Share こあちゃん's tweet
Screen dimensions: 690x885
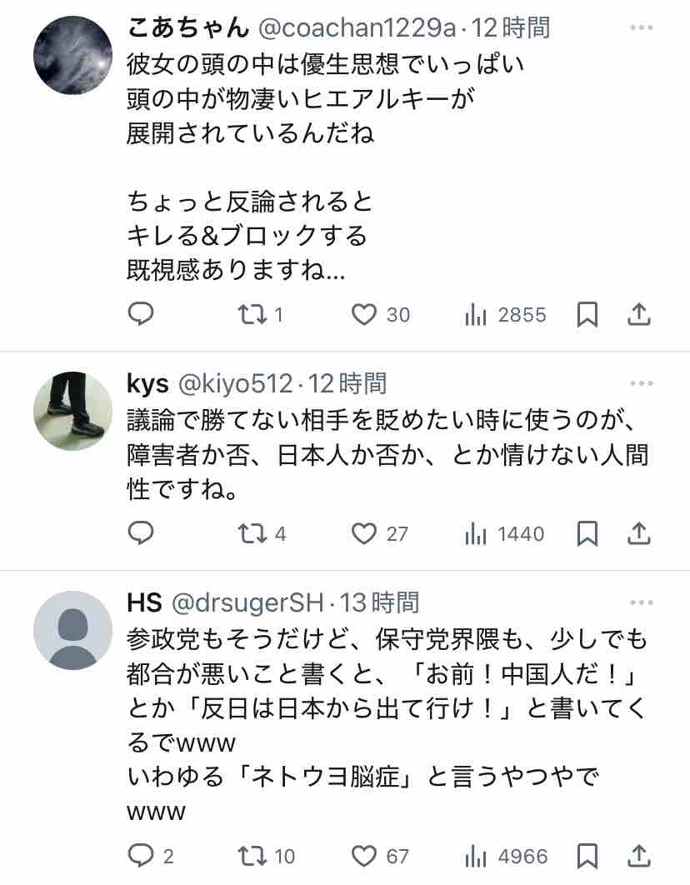[x=639, y=314]
